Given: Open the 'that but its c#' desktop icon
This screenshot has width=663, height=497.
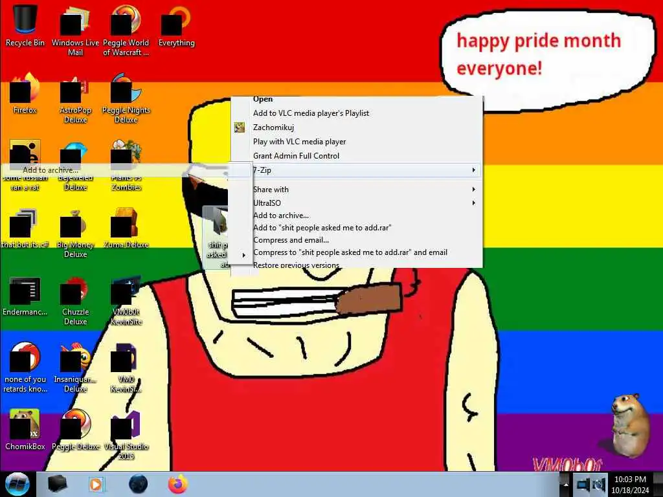Looking at the screenshot, I should click(25, 228).
